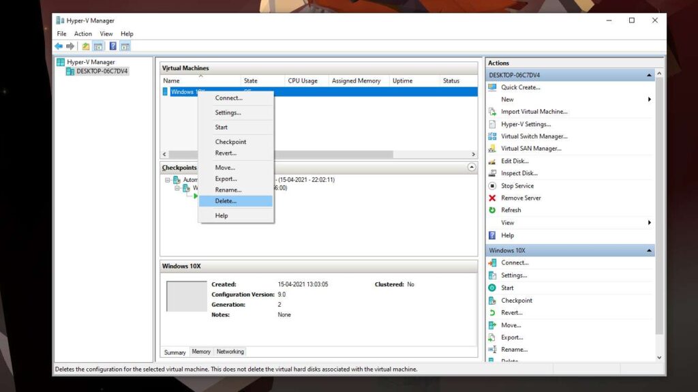Click the Quick Create icon in Actions
The height and width of the screenshot is (392, 698).
[x=492, y=87]
